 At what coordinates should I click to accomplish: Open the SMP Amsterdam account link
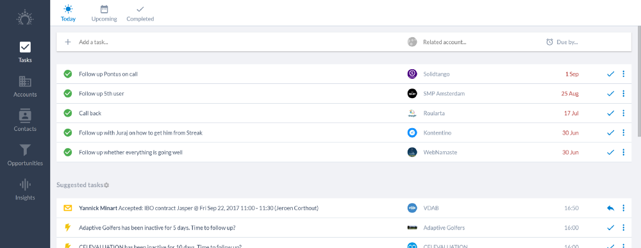[444, 94]
